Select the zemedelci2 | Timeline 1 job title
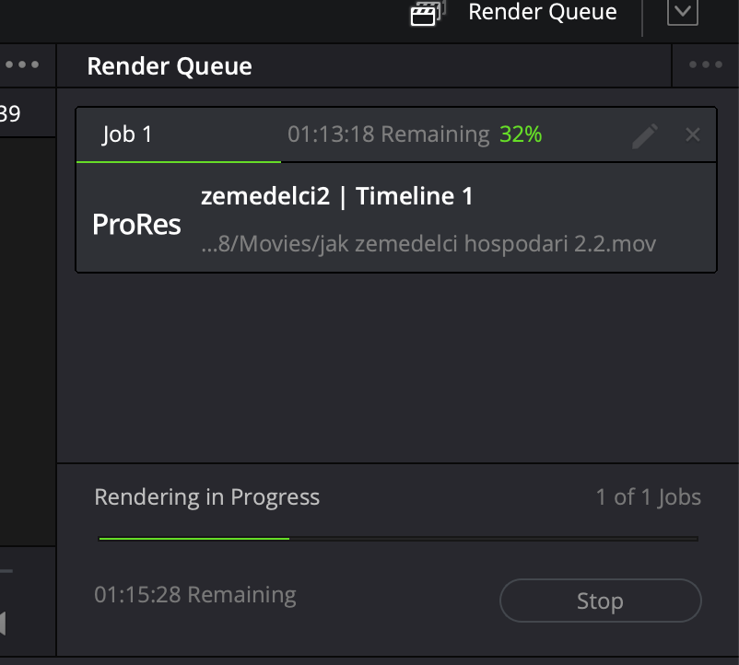This screenshot has width=739, height=665. click(x=336, y=196)
